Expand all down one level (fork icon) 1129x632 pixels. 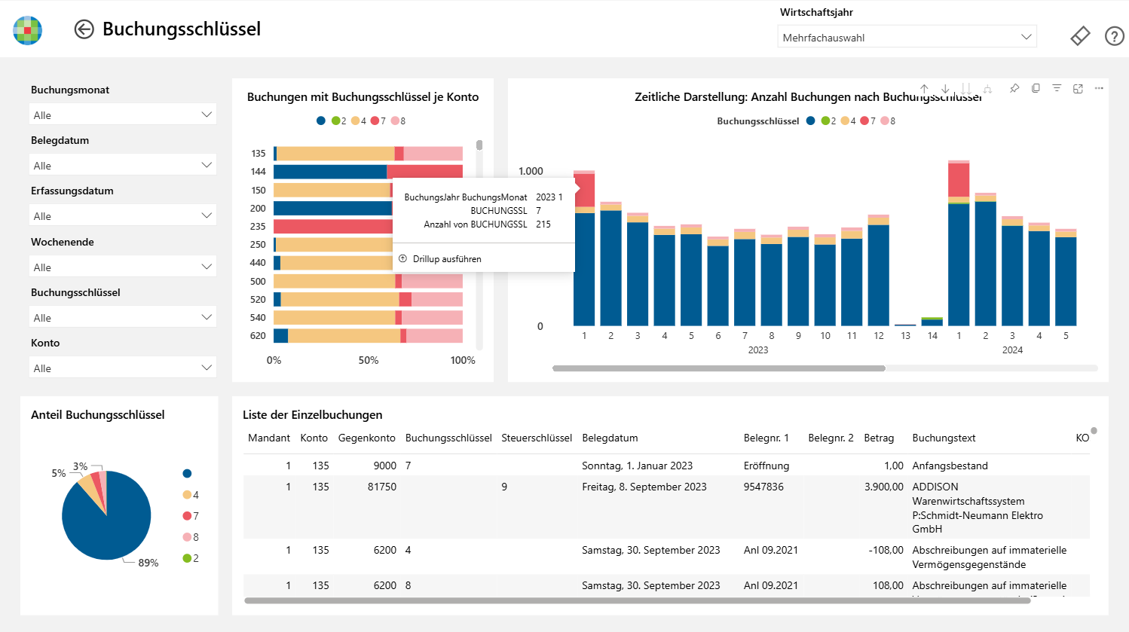pos(987,89)
